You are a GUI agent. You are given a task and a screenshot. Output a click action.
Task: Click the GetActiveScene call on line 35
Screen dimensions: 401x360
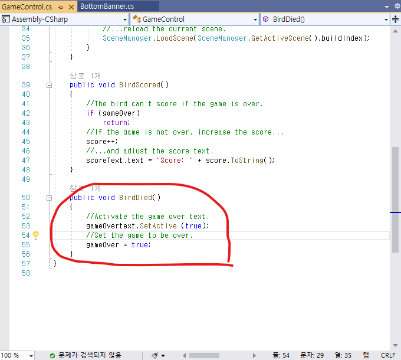click(x=280, y=38)
